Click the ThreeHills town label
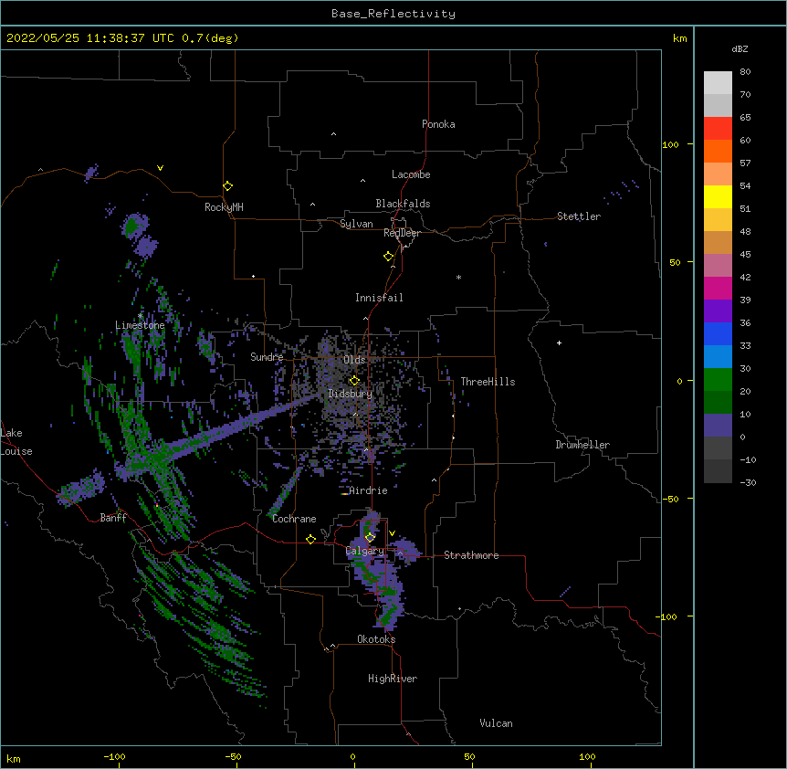Screen dimensions: 787x769 488,382
